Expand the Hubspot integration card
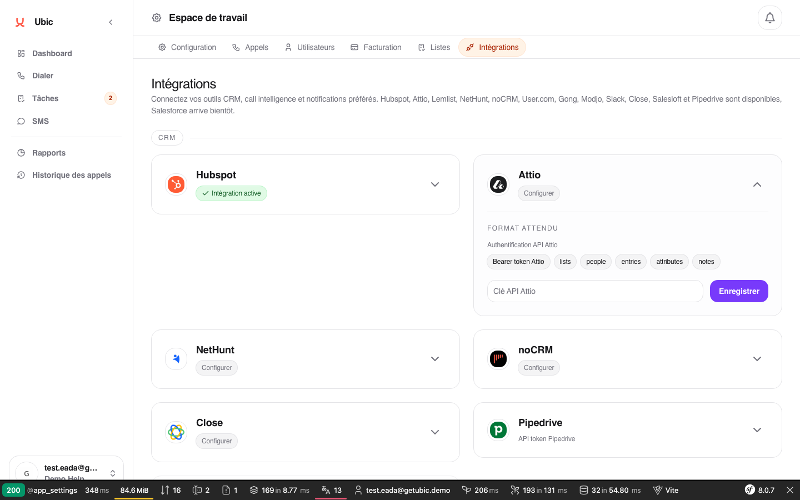The height and width of the screenshot is (500, 800). point(435,184)
